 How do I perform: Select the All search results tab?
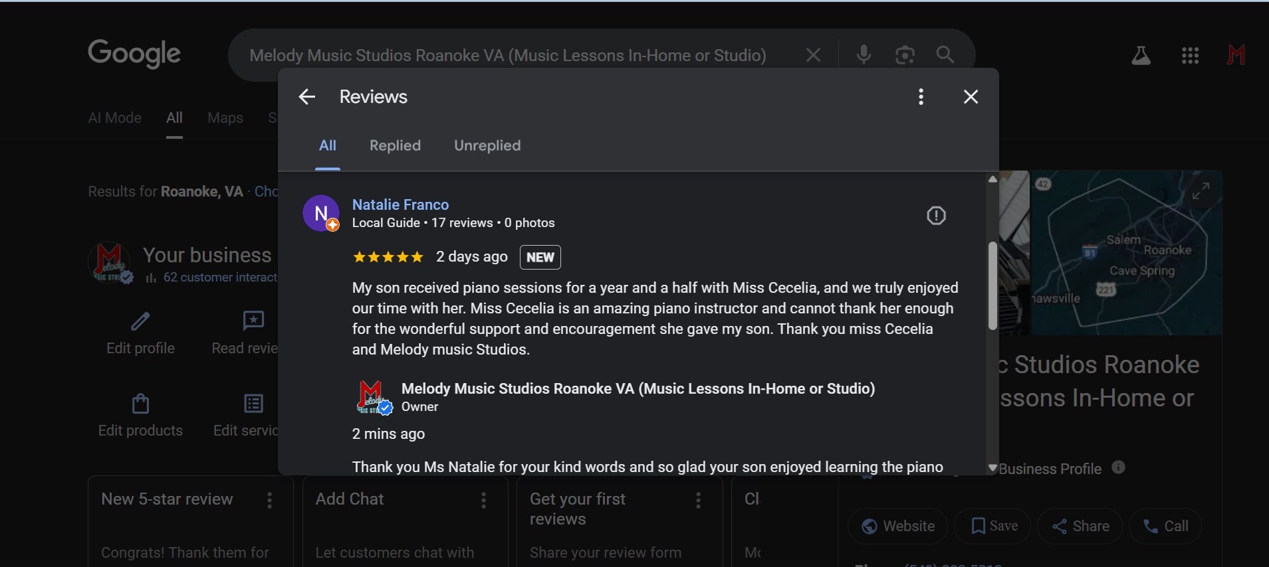click(x=174, y=118)
